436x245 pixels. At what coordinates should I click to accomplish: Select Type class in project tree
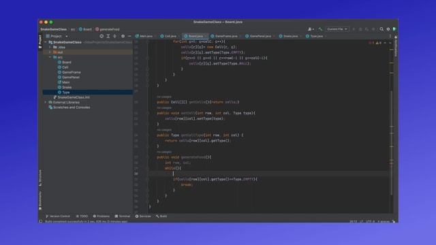(x=66, y=93)
